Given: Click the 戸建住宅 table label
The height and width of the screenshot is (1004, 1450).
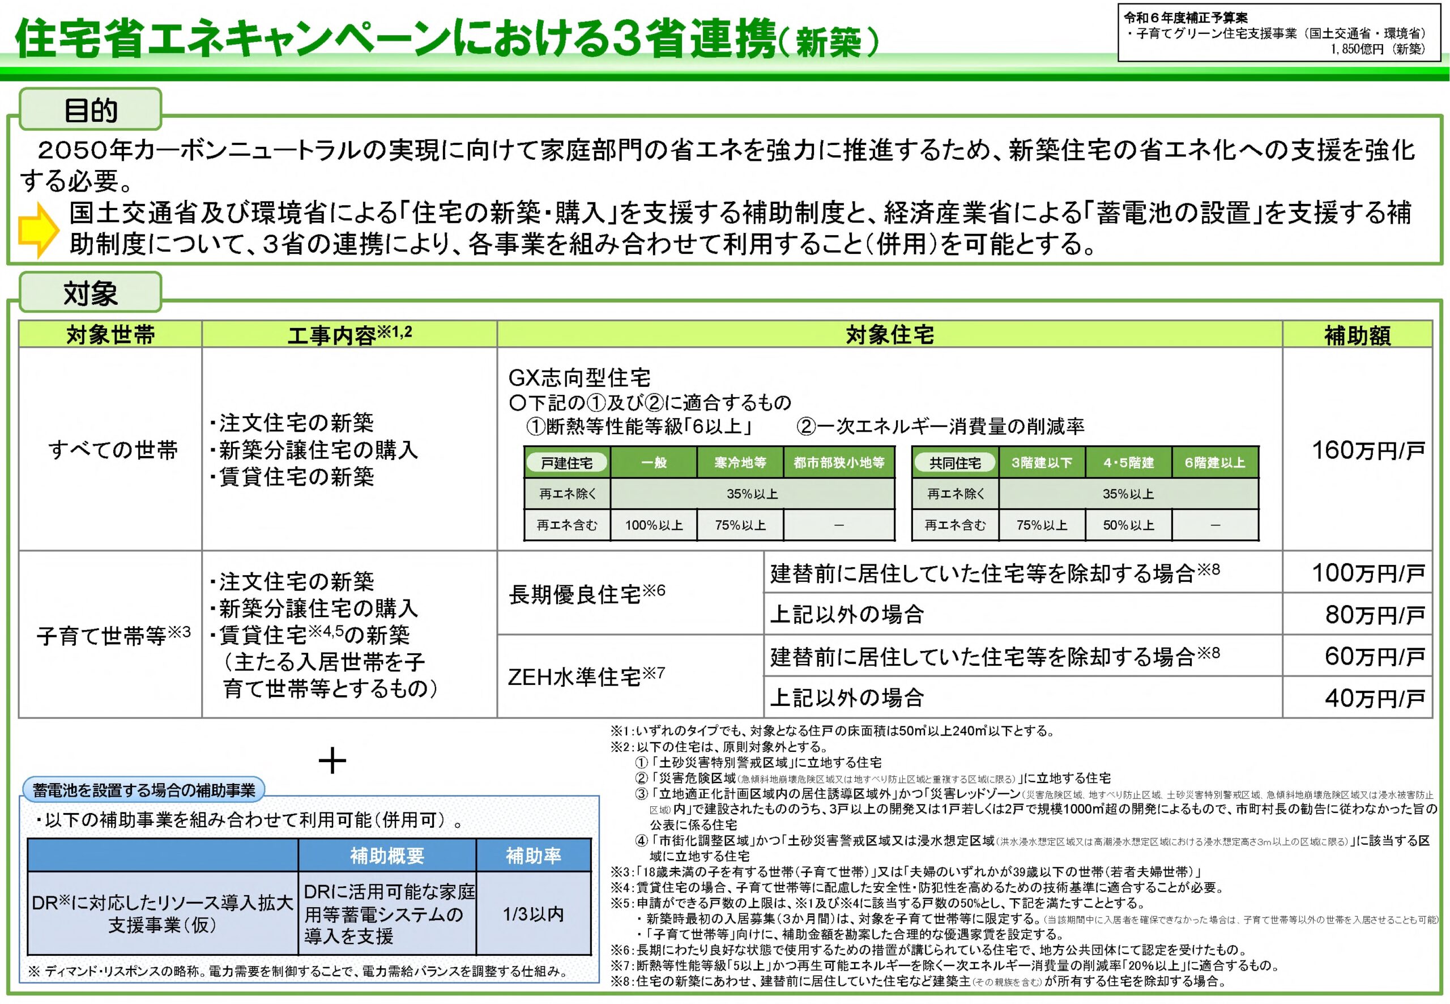Looking at the screenshot, I should point(566,463).
